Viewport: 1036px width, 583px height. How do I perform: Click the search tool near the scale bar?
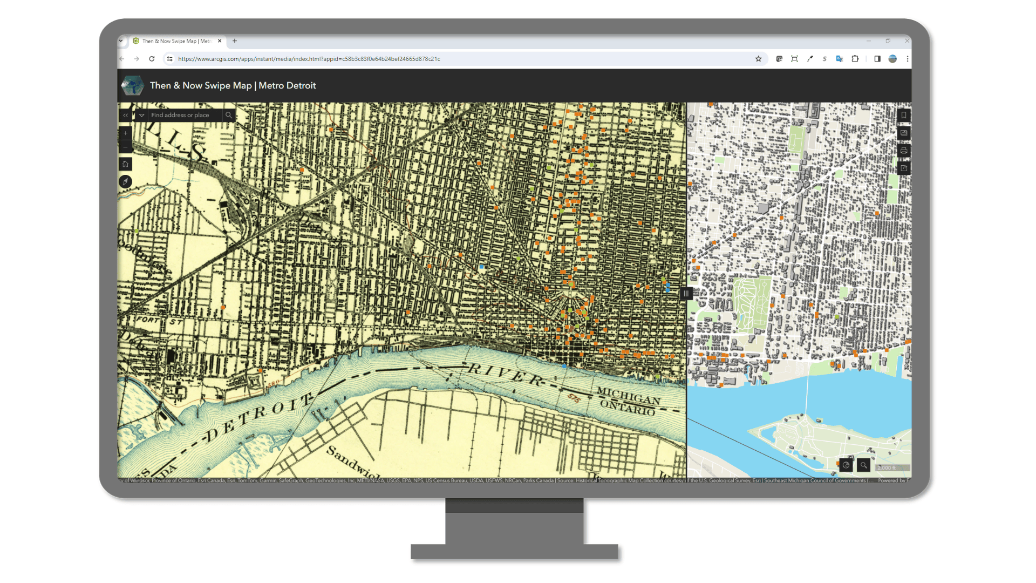point(864,465)
